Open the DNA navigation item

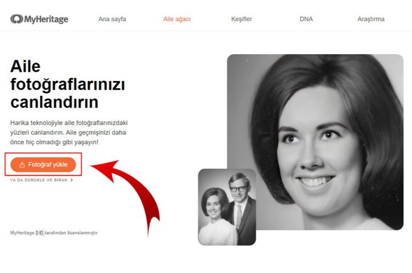pyautogui.click(x=306, y=19)
